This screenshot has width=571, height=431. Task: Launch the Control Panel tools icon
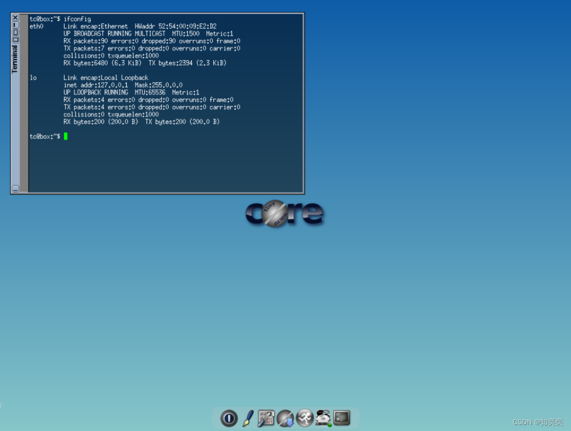coord(266,418)
